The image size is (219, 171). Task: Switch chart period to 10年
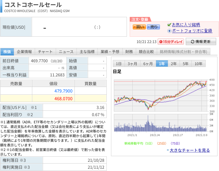[x=199, y=64]
